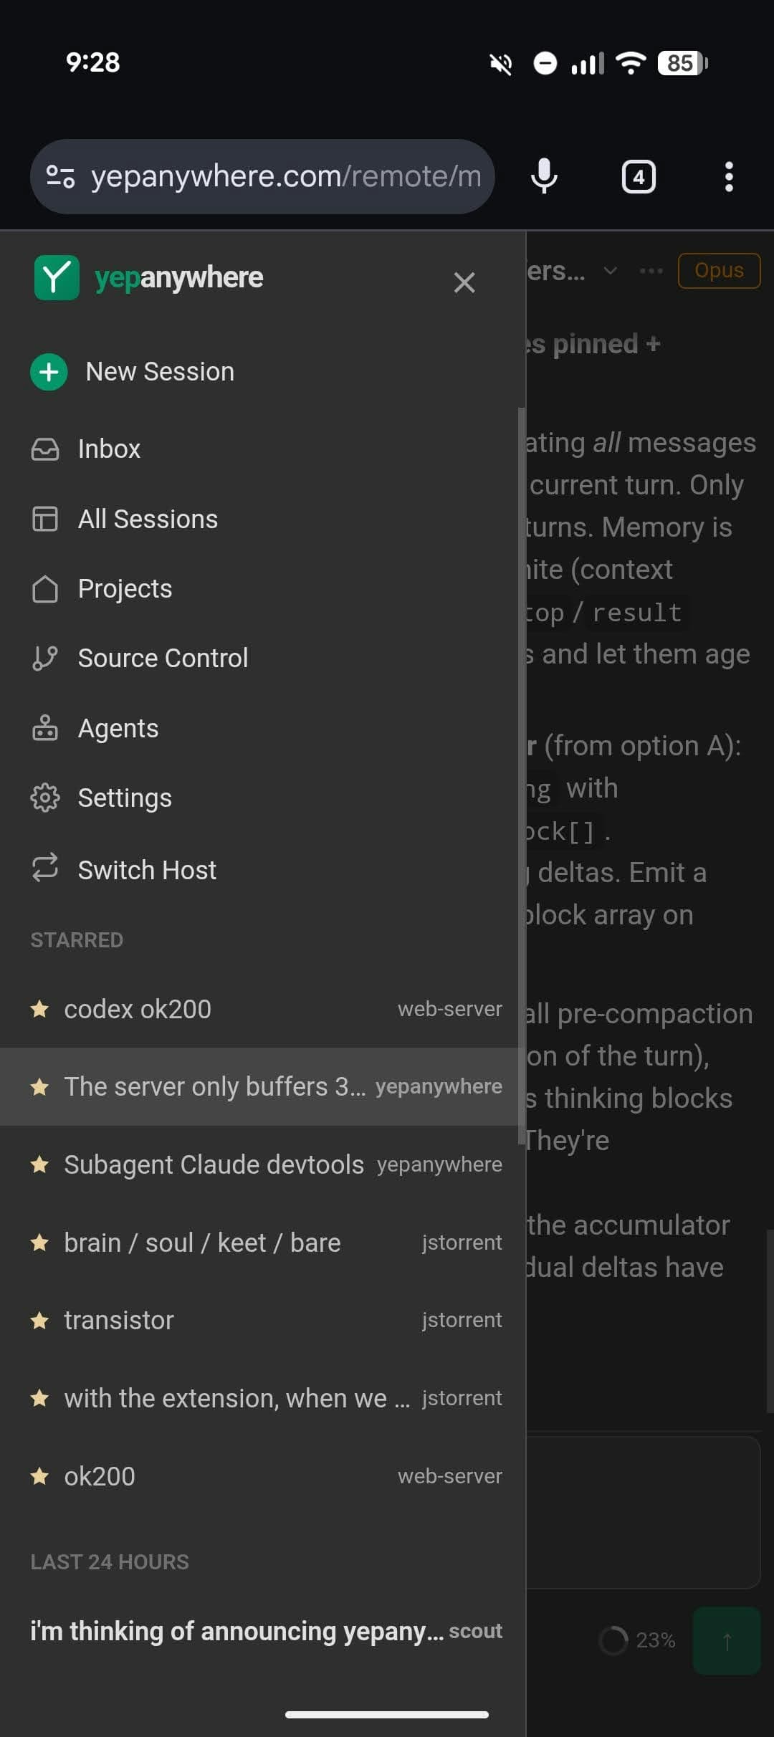Open the ellipsis options next to Opus
774x1737 pixels.
click(x=651, y=270)
